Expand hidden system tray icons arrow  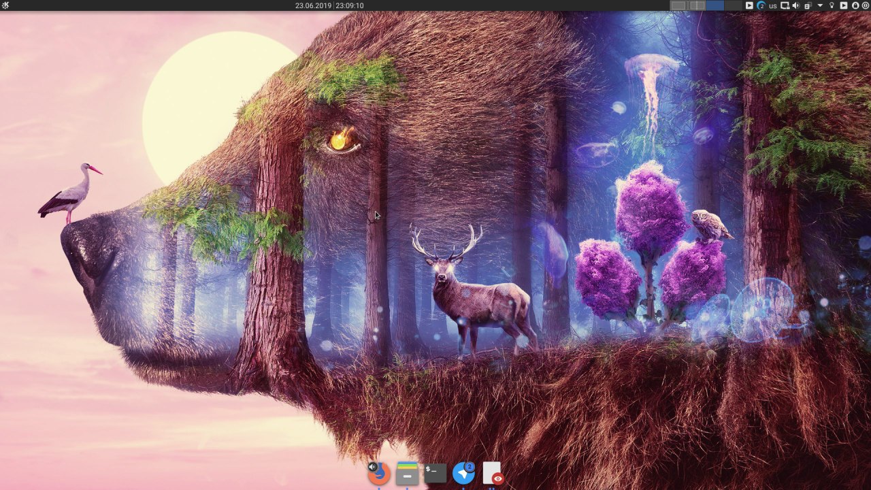pos(820,5)
